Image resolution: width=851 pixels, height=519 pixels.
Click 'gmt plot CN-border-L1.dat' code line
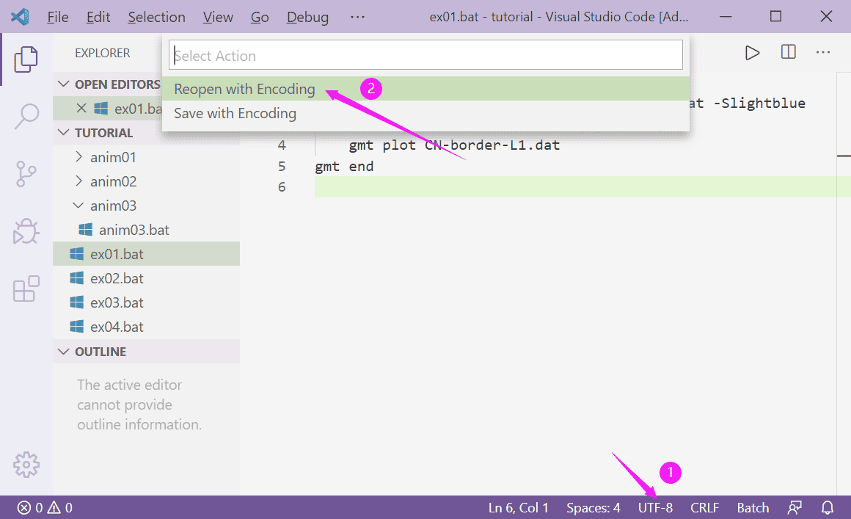pyautogui.click(x=453, y=145)
